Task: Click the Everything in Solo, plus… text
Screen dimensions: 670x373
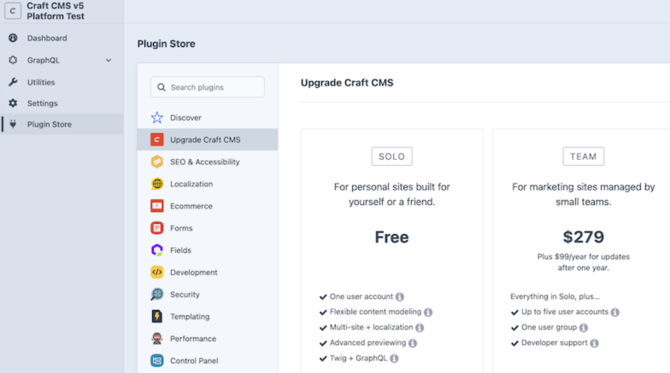Action: click(555, 297)
